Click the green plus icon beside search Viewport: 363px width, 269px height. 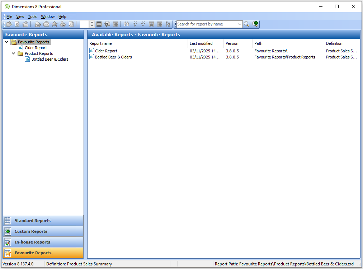coord(255,24)
